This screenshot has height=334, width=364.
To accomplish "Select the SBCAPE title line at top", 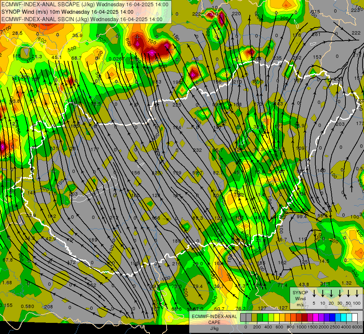I will [x=85, y=4].
